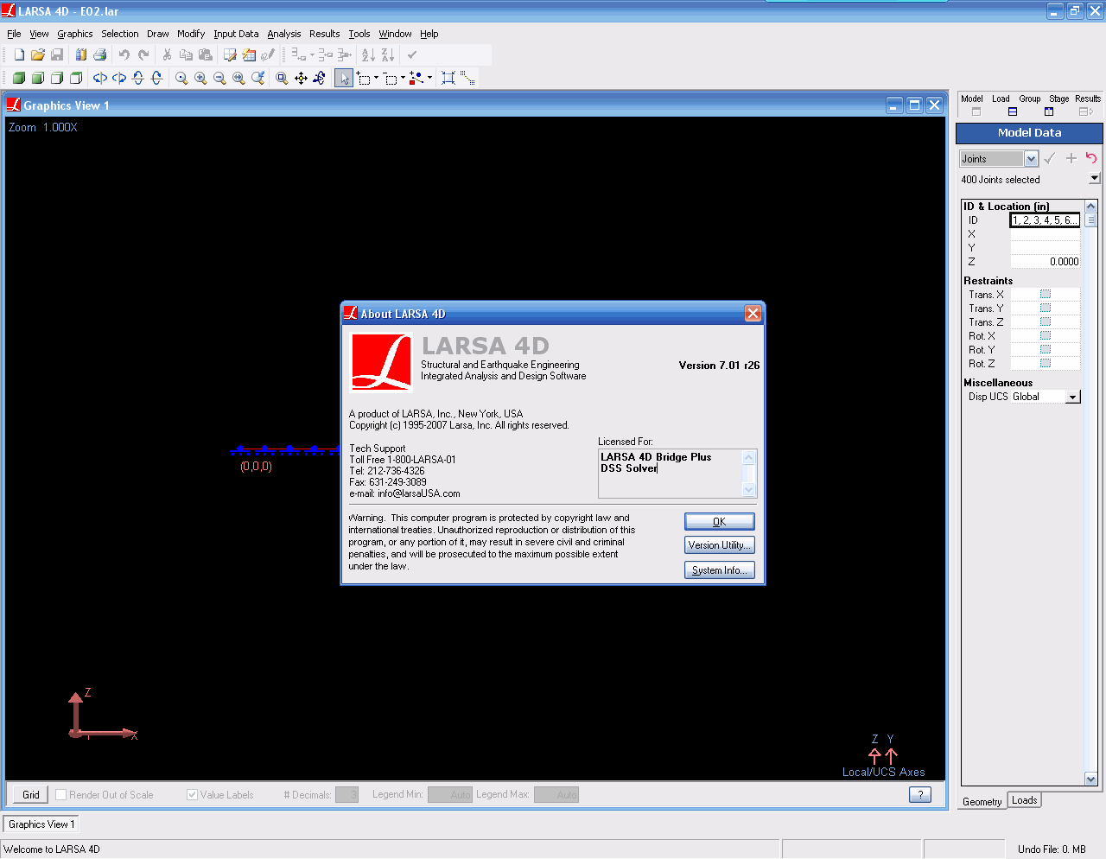Click OK in the About LARSA 4D dialog

[x=720, y=521]
